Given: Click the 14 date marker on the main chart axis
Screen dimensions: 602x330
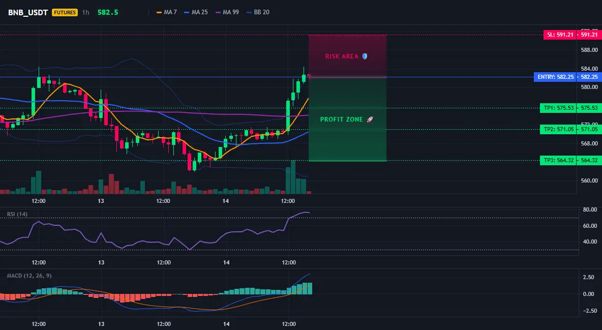Looking at the screenshot, I should [x=226, y=201].
